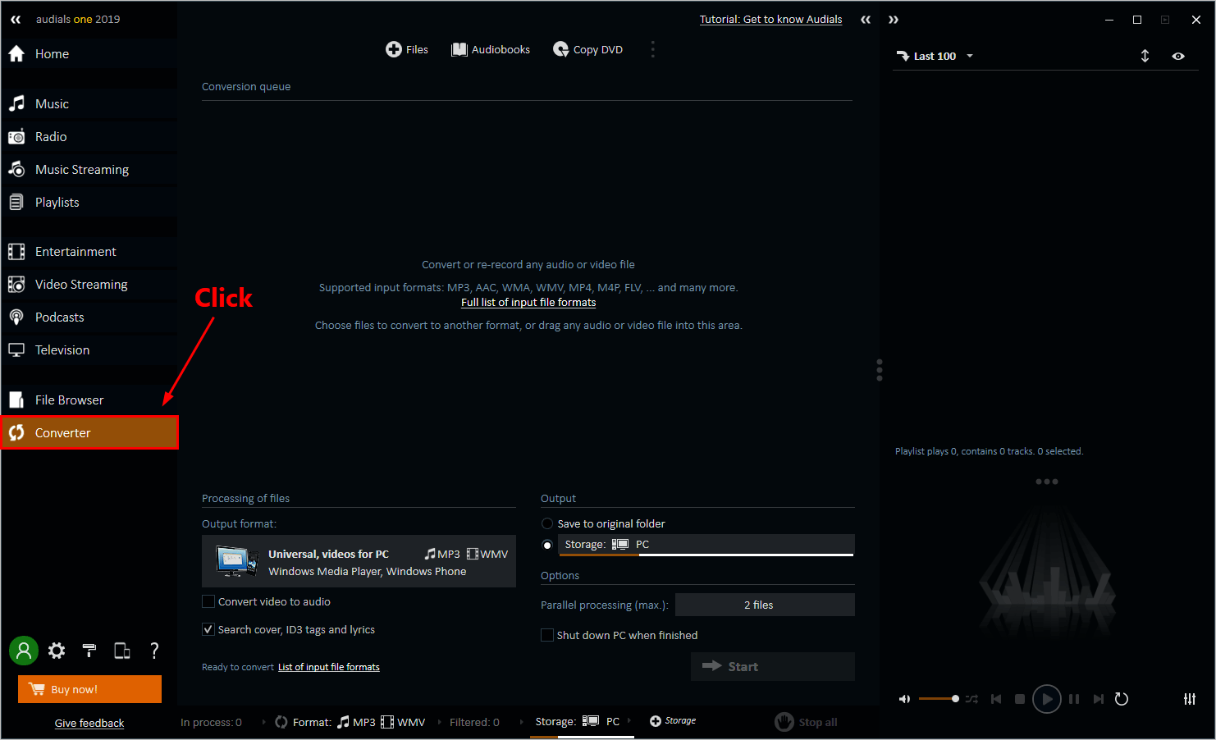Play the current track
Viewport: 1216px width, 740px height.
1047,699
